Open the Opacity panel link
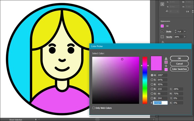Image resolution: width=194 pixels, height=121 pixels. pos(169,37)
